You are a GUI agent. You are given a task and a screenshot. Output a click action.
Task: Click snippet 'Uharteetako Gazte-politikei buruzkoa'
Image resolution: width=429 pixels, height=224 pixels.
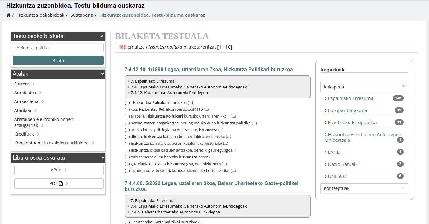point(164,222)
